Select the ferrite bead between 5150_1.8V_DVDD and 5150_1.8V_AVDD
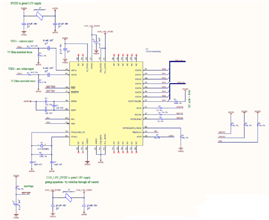This screenshot has height=220, width=269. click(68, 198)
